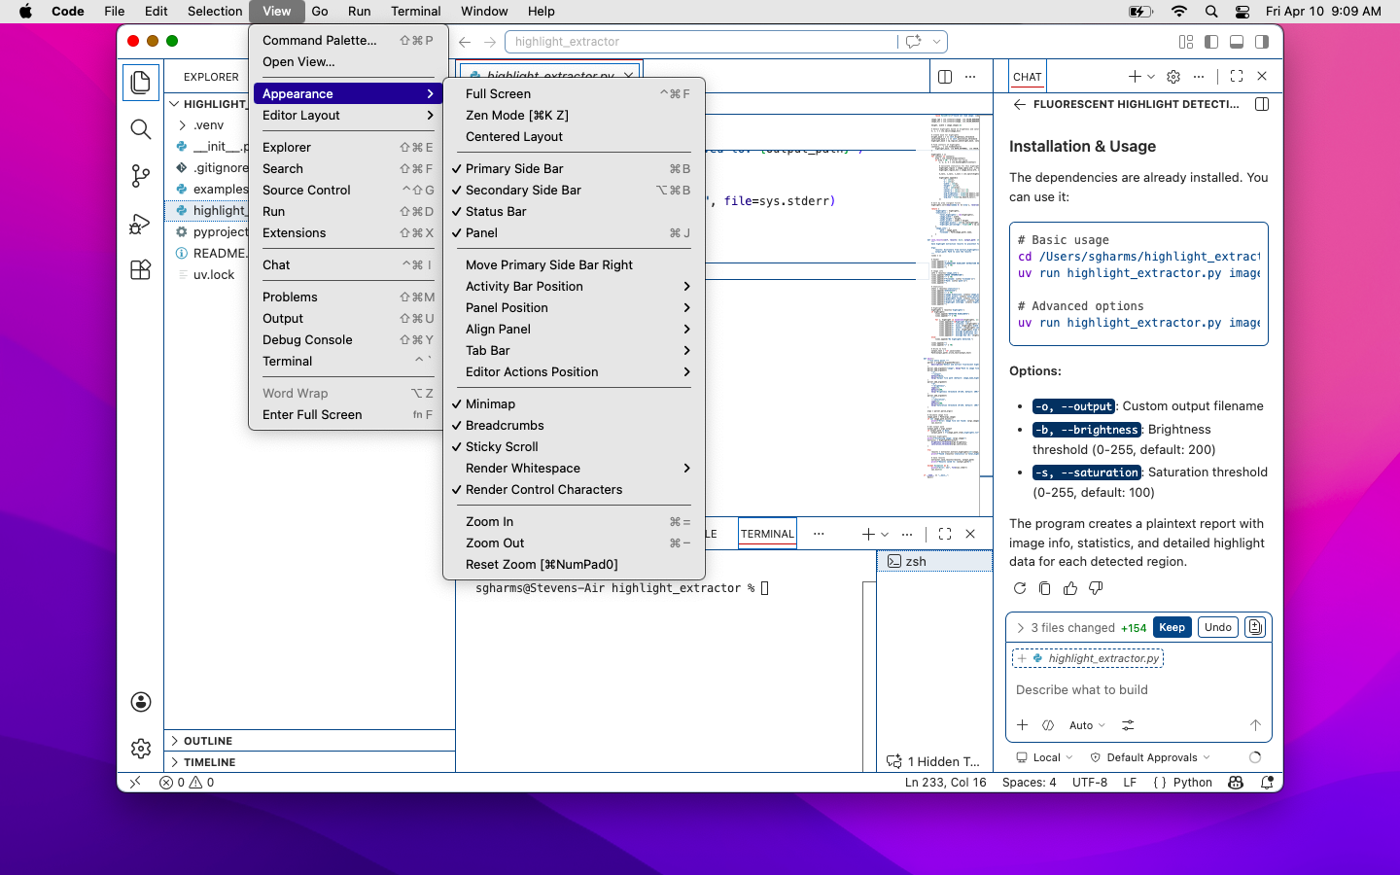Image resolution: width=1400 pixels, height=875 pixels.
Task: Open the Extensions view
Action: 140,269
